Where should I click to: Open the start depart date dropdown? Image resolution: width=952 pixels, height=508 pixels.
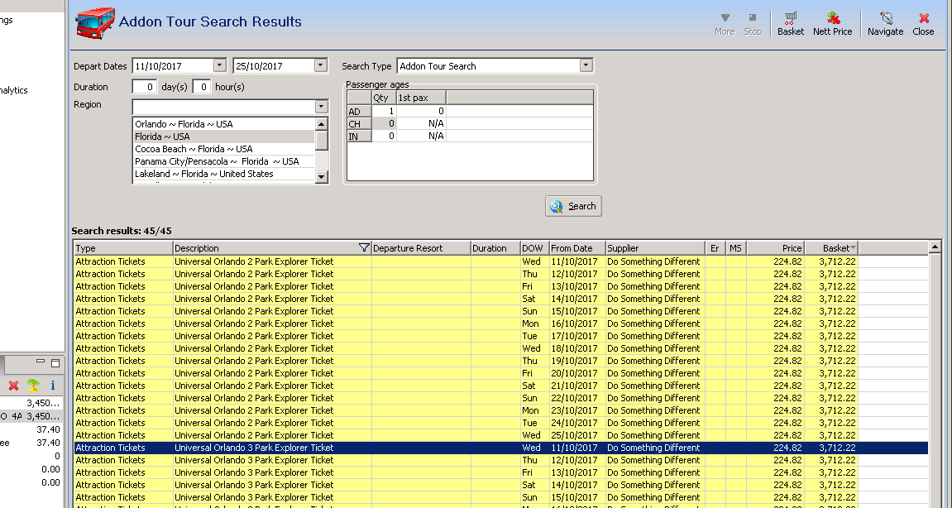(x=219, y=66)
